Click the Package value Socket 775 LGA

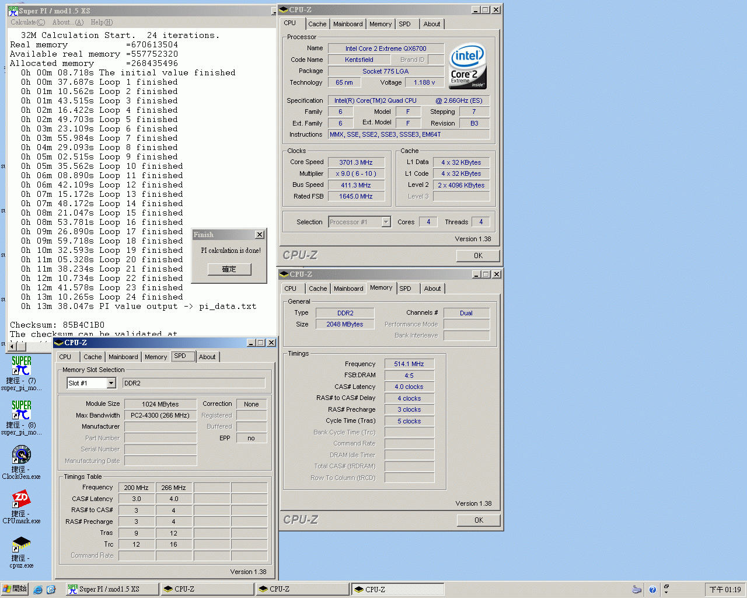[386, 71]
